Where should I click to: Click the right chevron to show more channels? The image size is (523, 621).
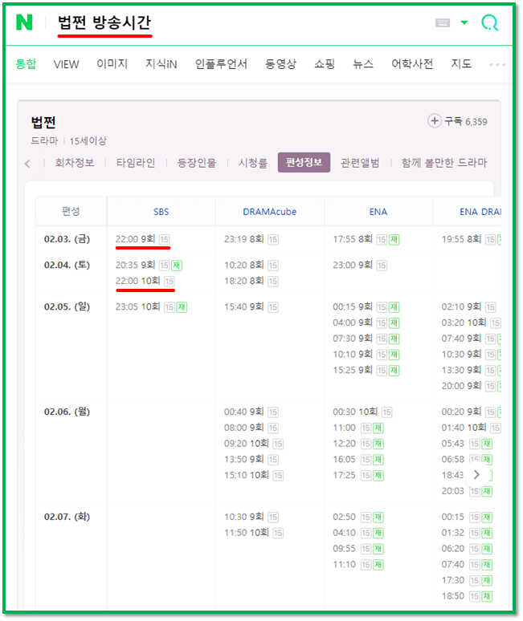476,475
